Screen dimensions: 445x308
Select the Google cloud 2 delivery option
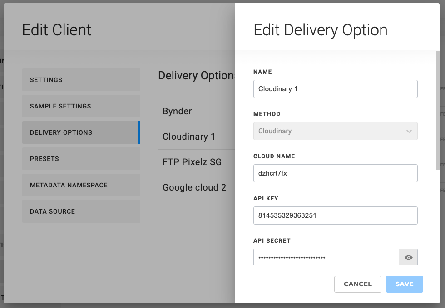click(194, 187)
